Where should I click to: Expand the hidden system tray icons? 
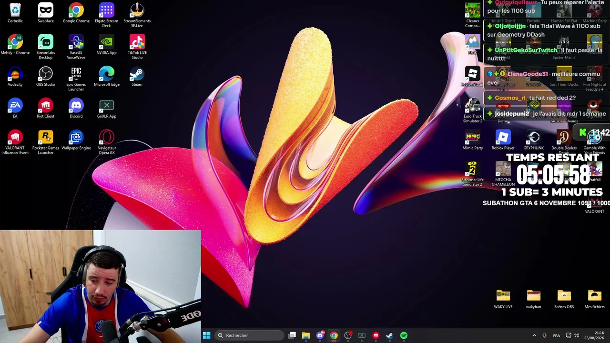(534, 335)
